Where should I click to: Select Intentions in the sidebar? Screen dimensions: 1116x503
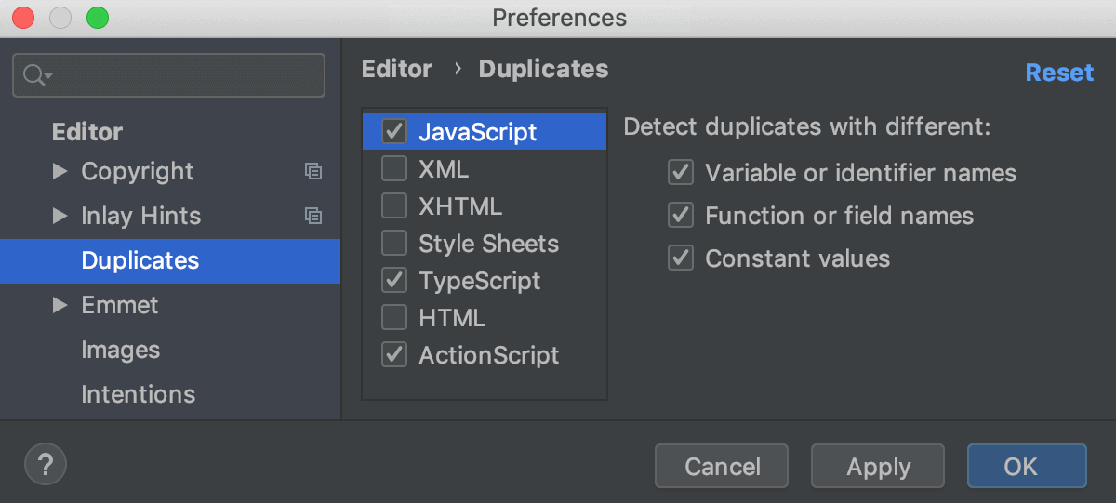click(x=138, y=394)
